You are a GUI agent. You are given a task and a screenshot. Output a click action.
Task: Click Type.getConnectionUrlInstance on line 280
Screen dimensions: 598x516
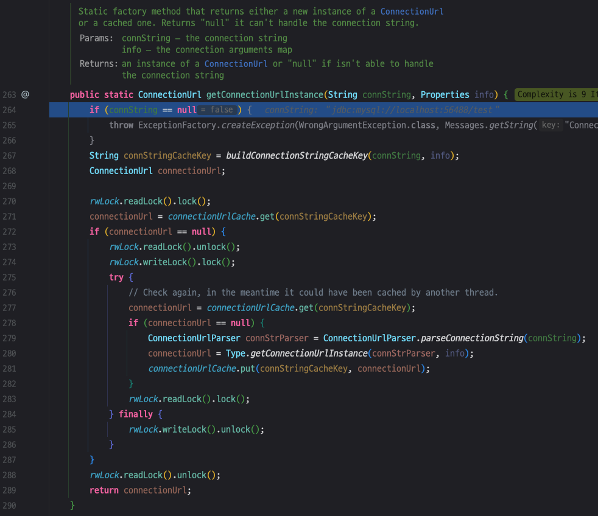coord(297,354)
